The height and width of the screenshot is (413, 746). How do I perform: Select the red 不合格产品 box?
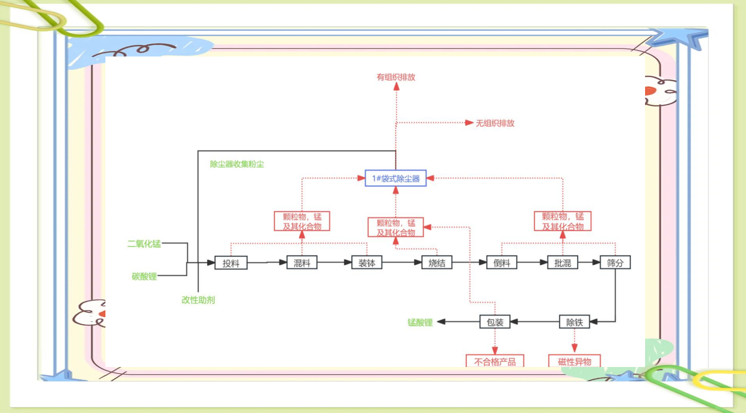pyautogui.click(x=495, y=361)
